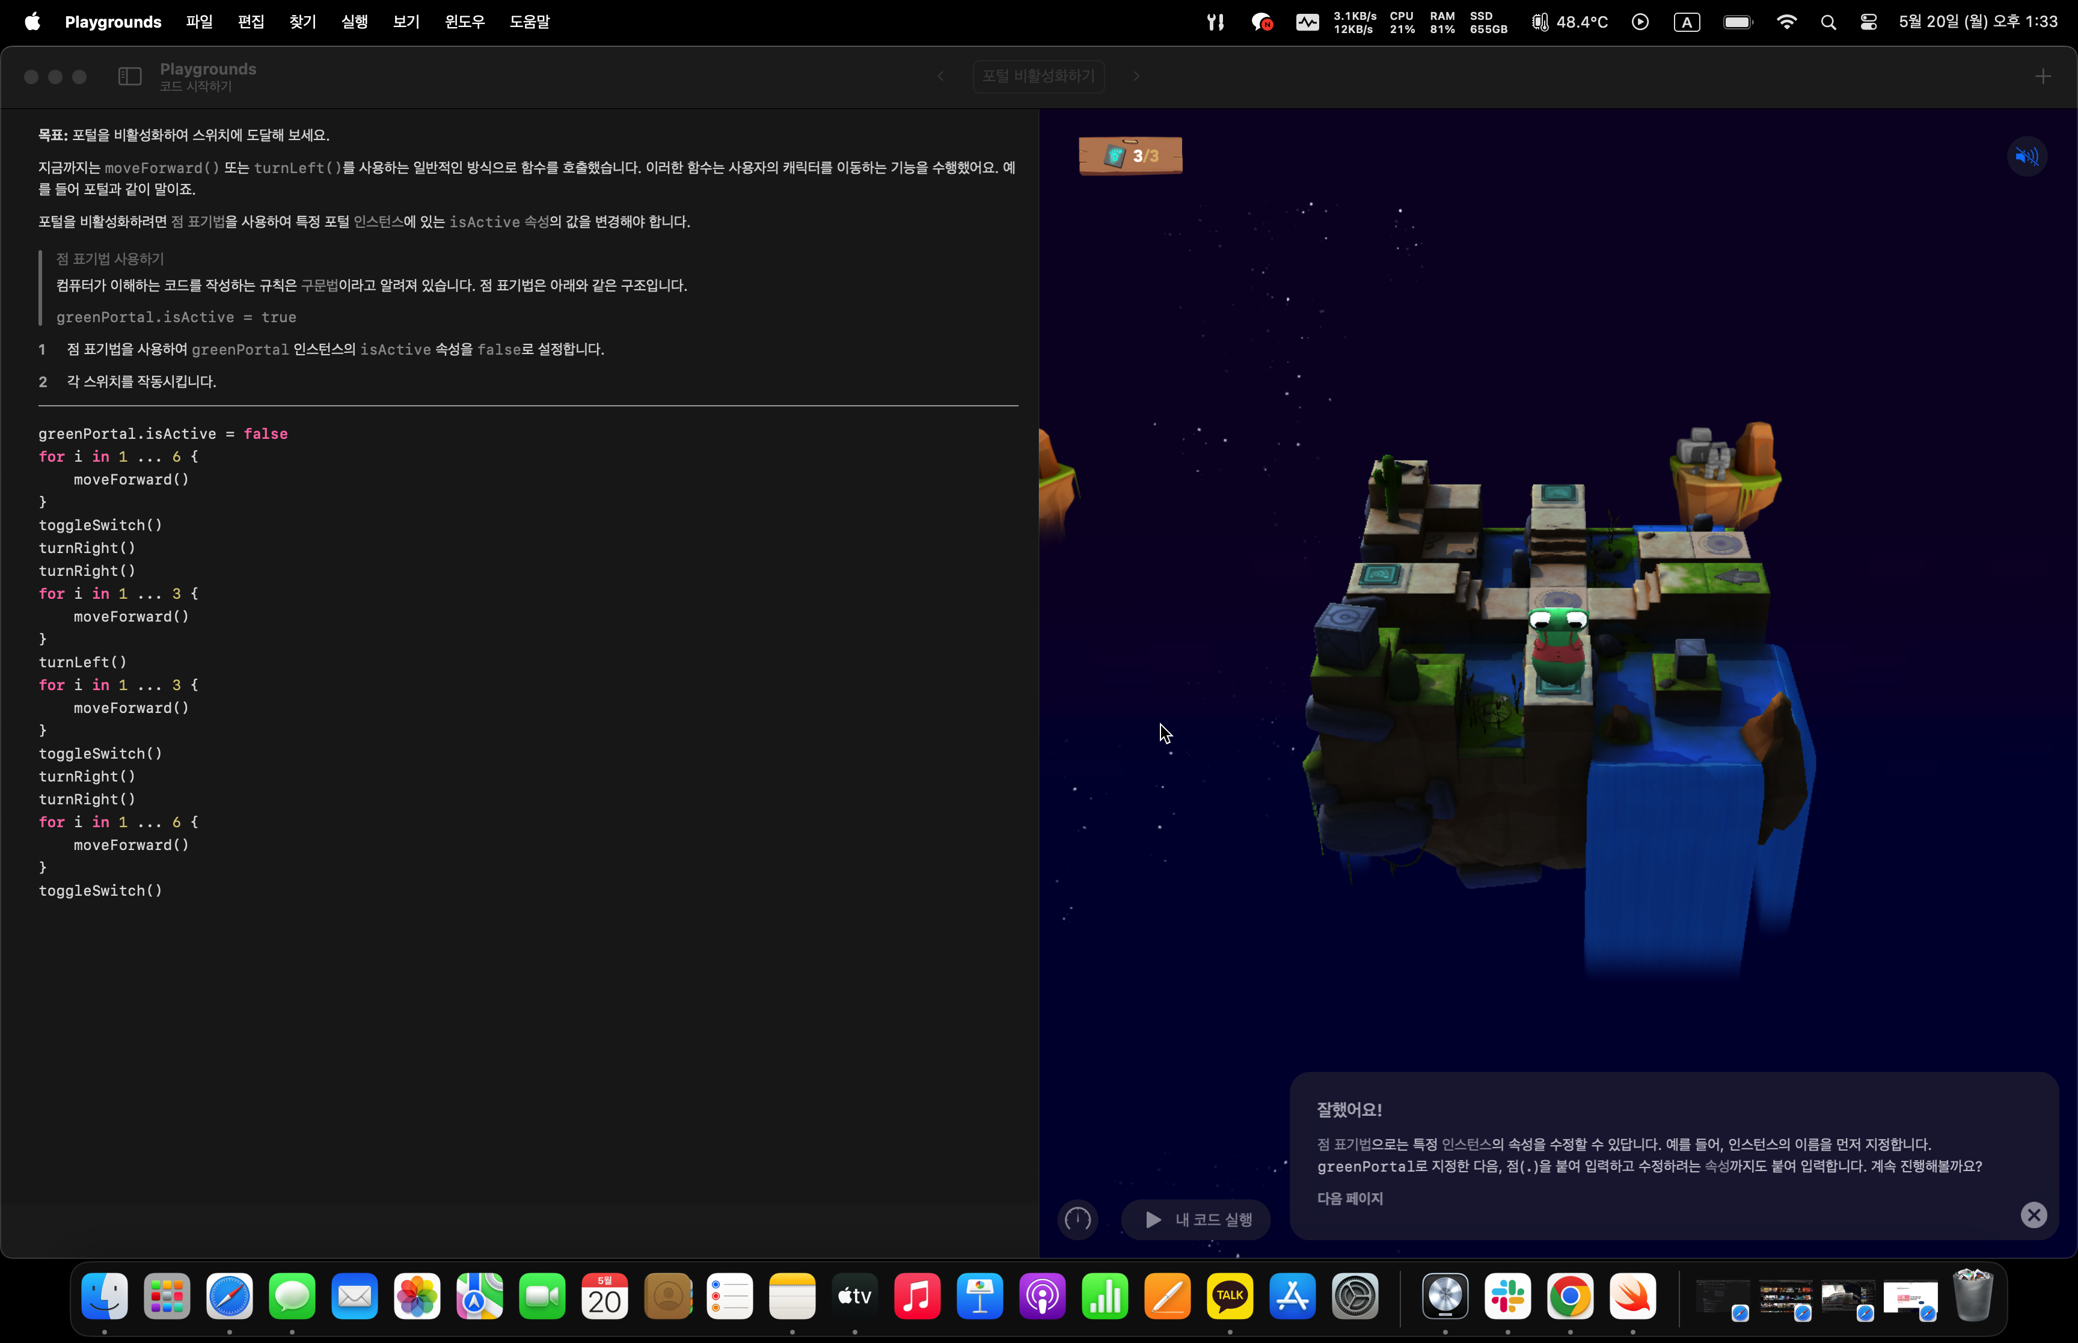Open the 파일 menu

(200, 22)
